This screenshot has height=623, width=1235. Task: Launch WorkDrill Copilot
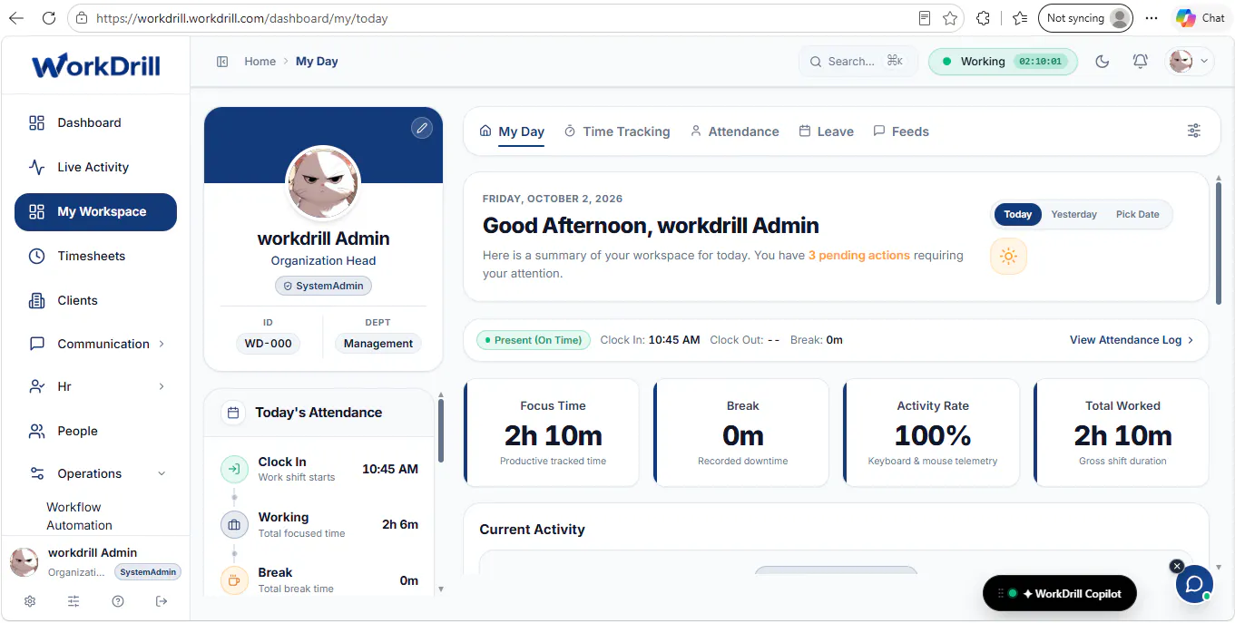(1059, 594)
